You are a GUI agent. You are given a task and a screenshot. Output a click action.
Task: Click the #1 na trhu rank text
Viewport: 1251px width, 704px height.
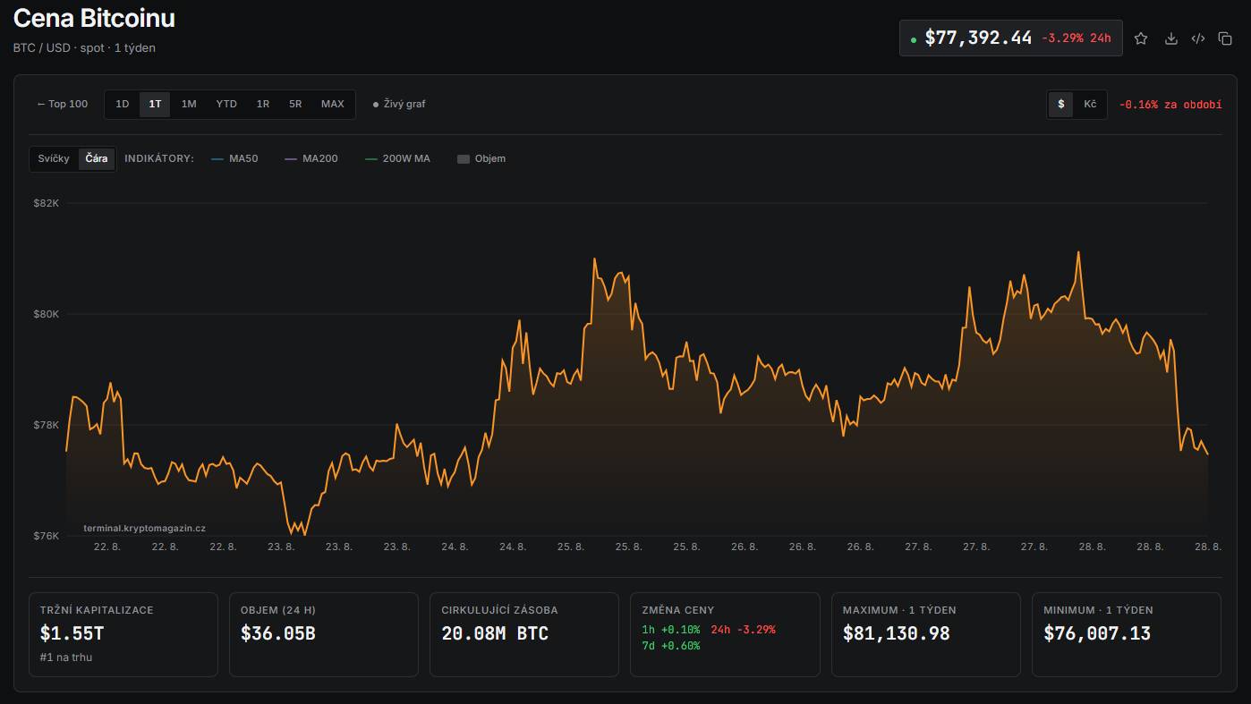[66, 657]
